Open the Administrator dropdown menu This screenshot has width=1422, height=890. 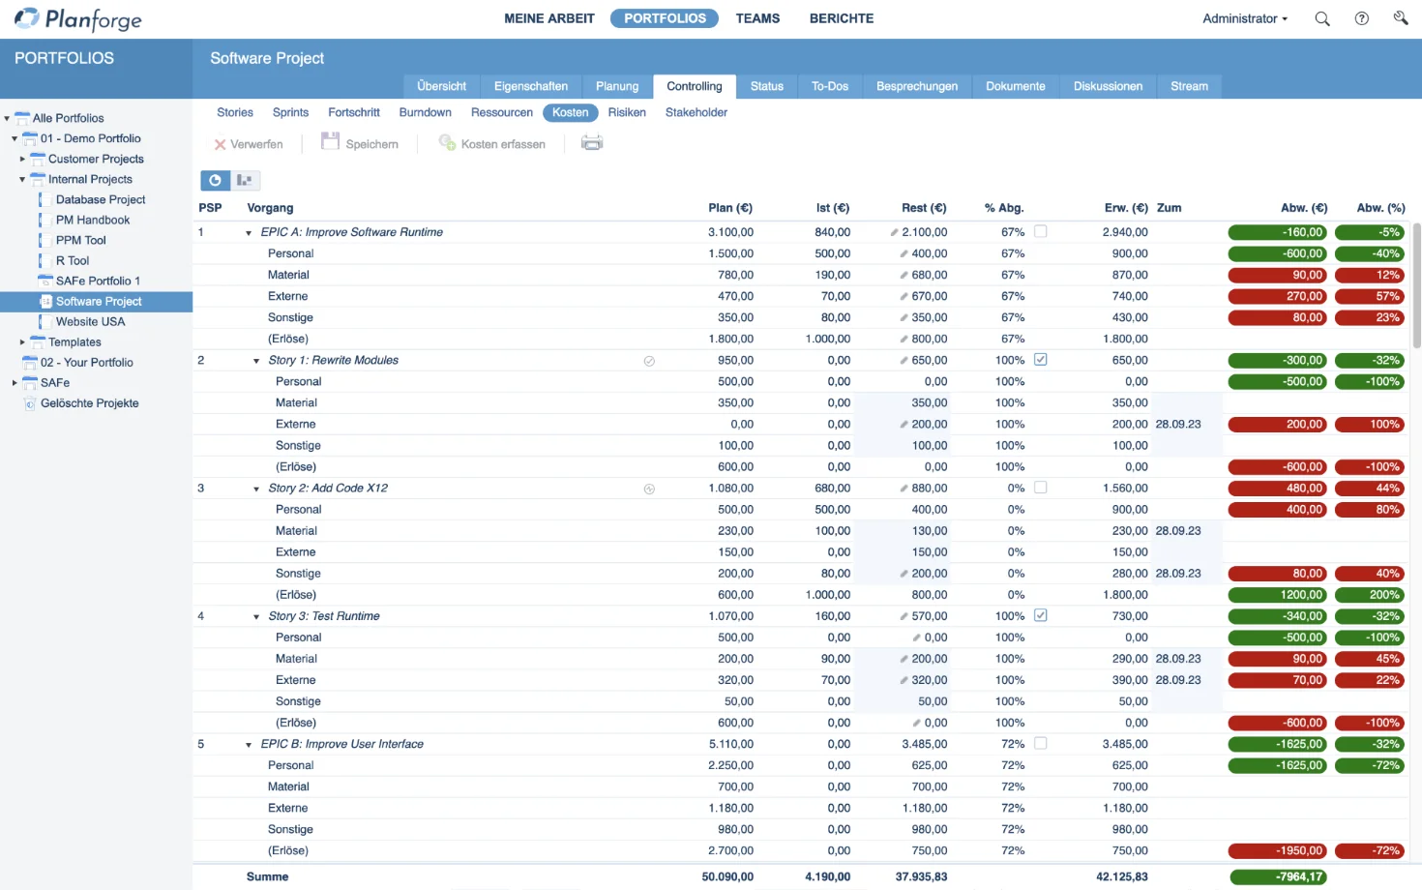pos(1244,18)
